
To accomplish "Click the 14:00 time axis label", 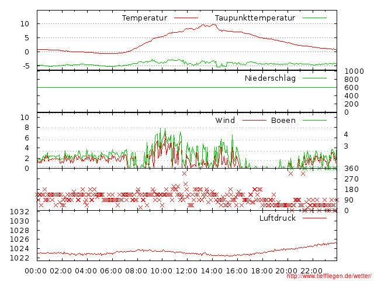I will [x=212, y=271].
